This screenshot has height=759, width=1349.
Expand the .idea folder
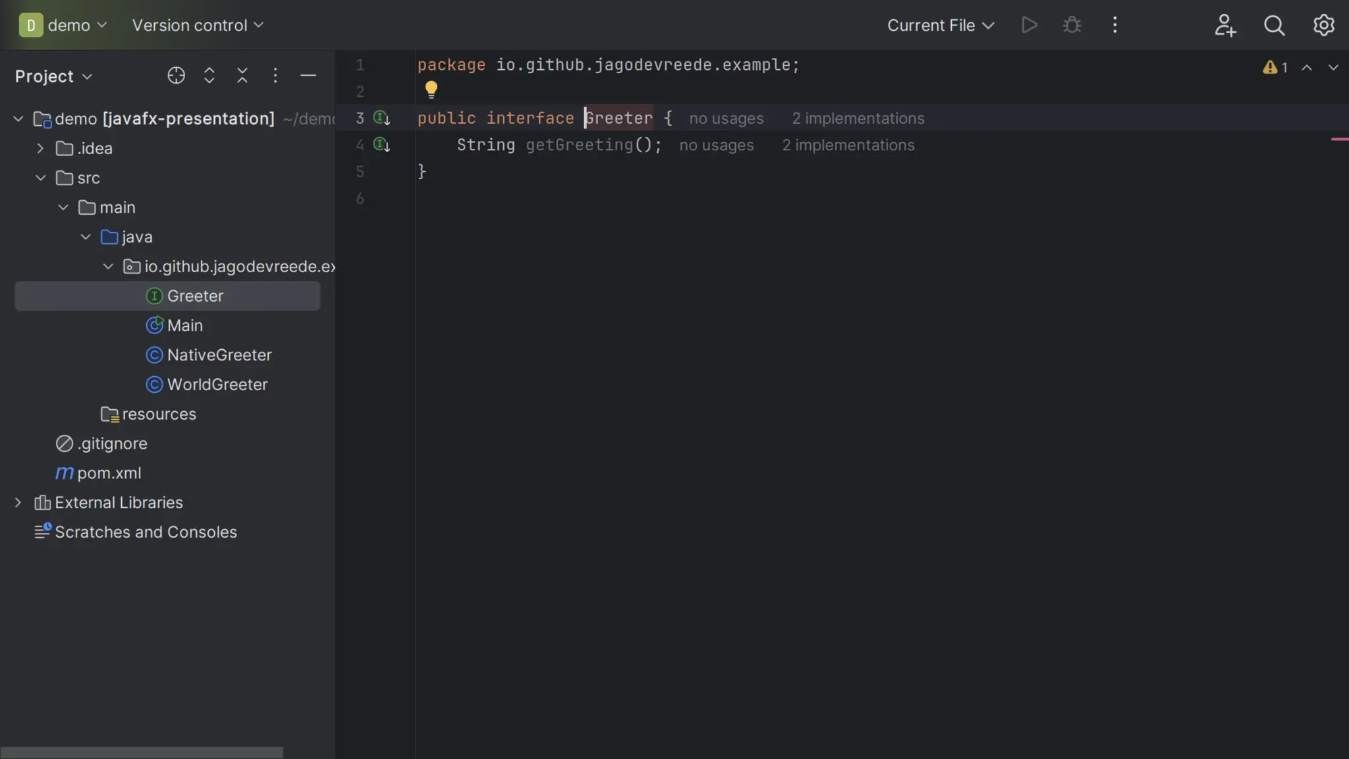pos(40,148)
